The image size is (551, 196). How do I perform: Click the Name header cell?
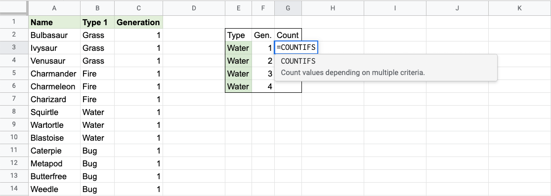click(54, 22)
